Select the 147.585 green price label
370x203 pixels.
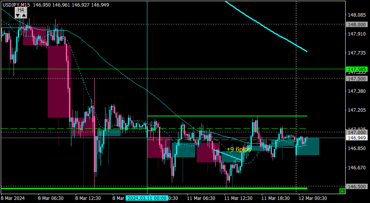coord(356,69)
